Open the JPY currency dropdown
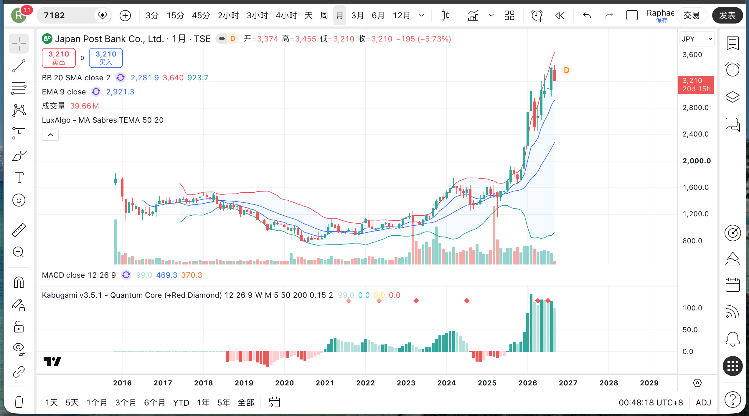 click(x=697, y=39)
